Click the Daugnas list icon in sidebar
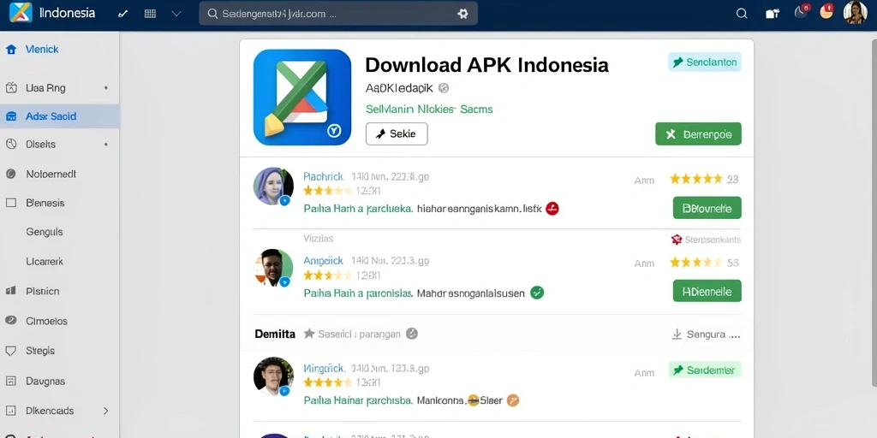Image resolution: width=877 pixels, height=438 pixels. coord(10,381)
